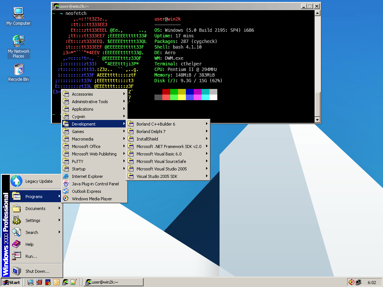Expand the Settings submenu arrow

(x=59, y=220)
